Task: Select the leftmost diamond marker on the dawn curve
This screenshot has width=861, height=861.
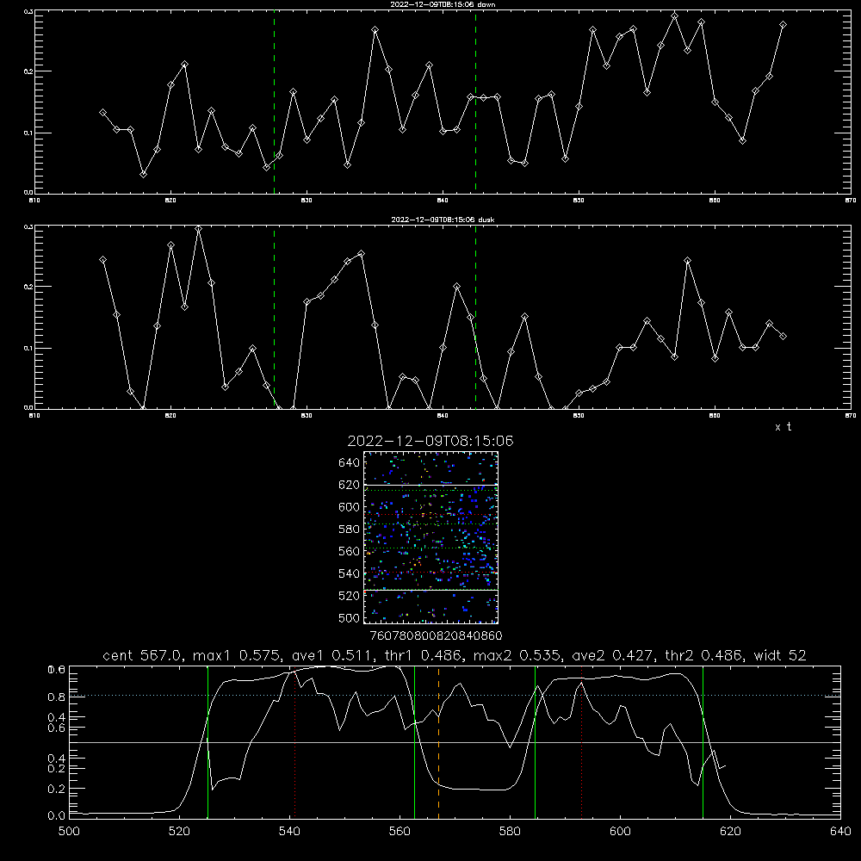Action: point(102,113)
